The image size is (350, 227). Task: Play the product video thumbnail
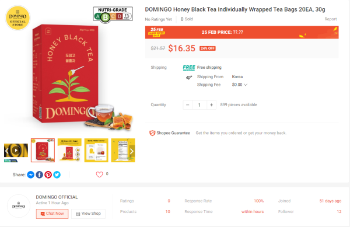[x=16, y=150]
